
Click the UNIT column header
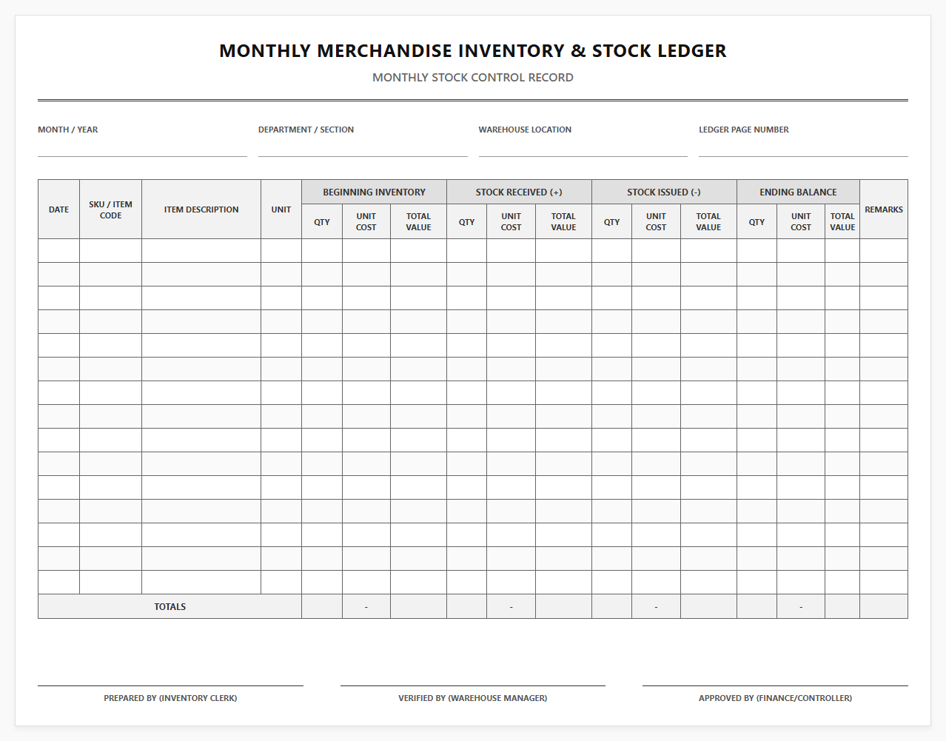coord(281,209)
